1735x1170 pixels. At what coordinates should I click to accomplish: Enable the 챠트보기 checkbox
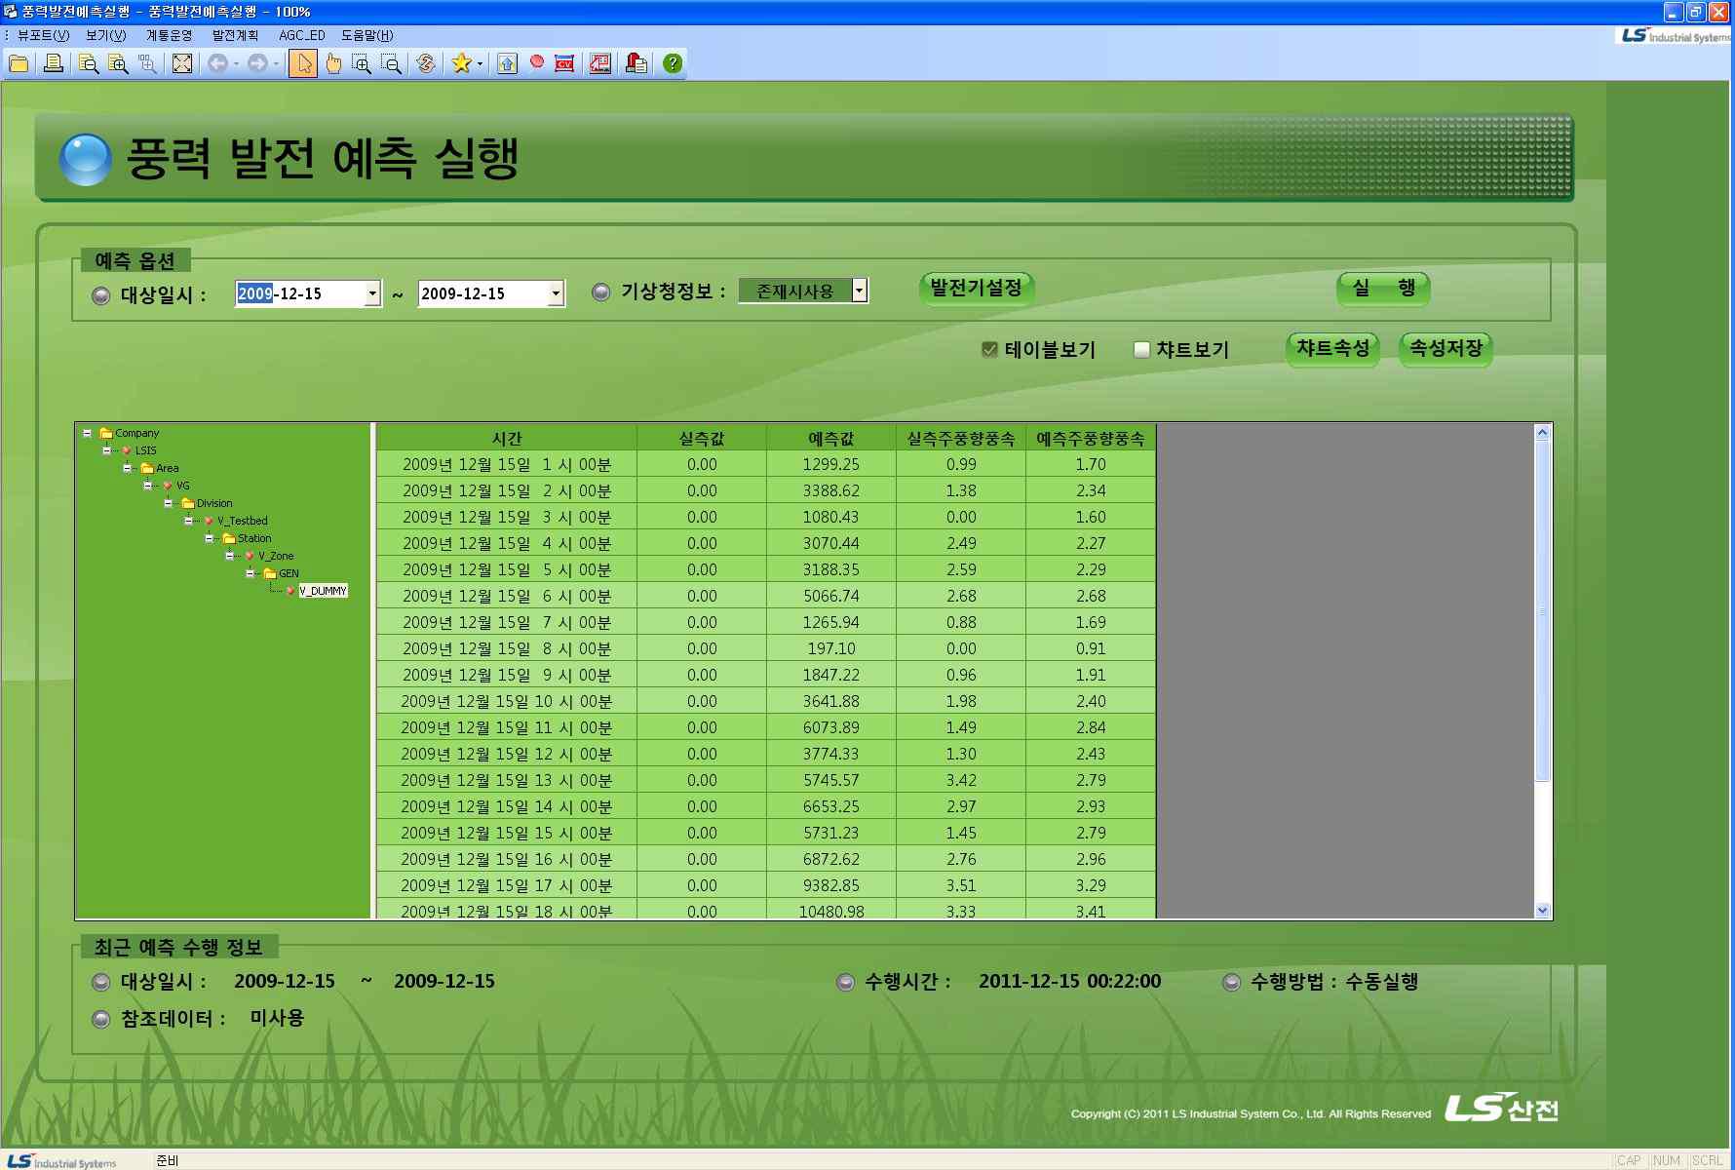1141,349
